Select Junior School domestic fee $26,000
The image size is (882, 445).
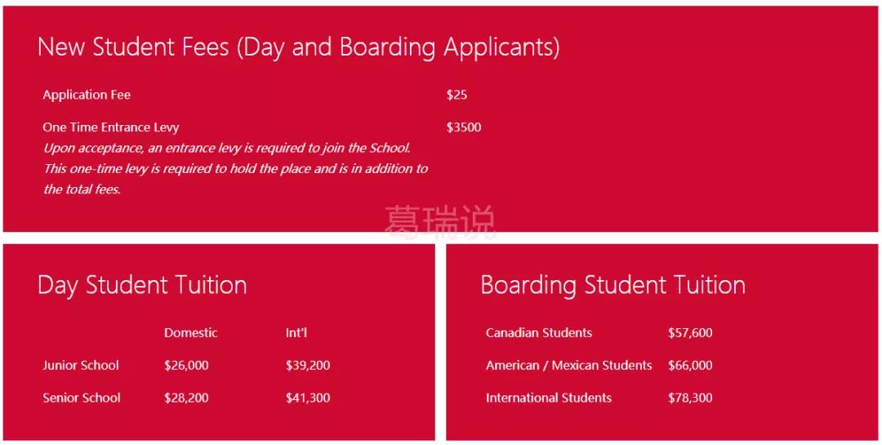point(186,366)
